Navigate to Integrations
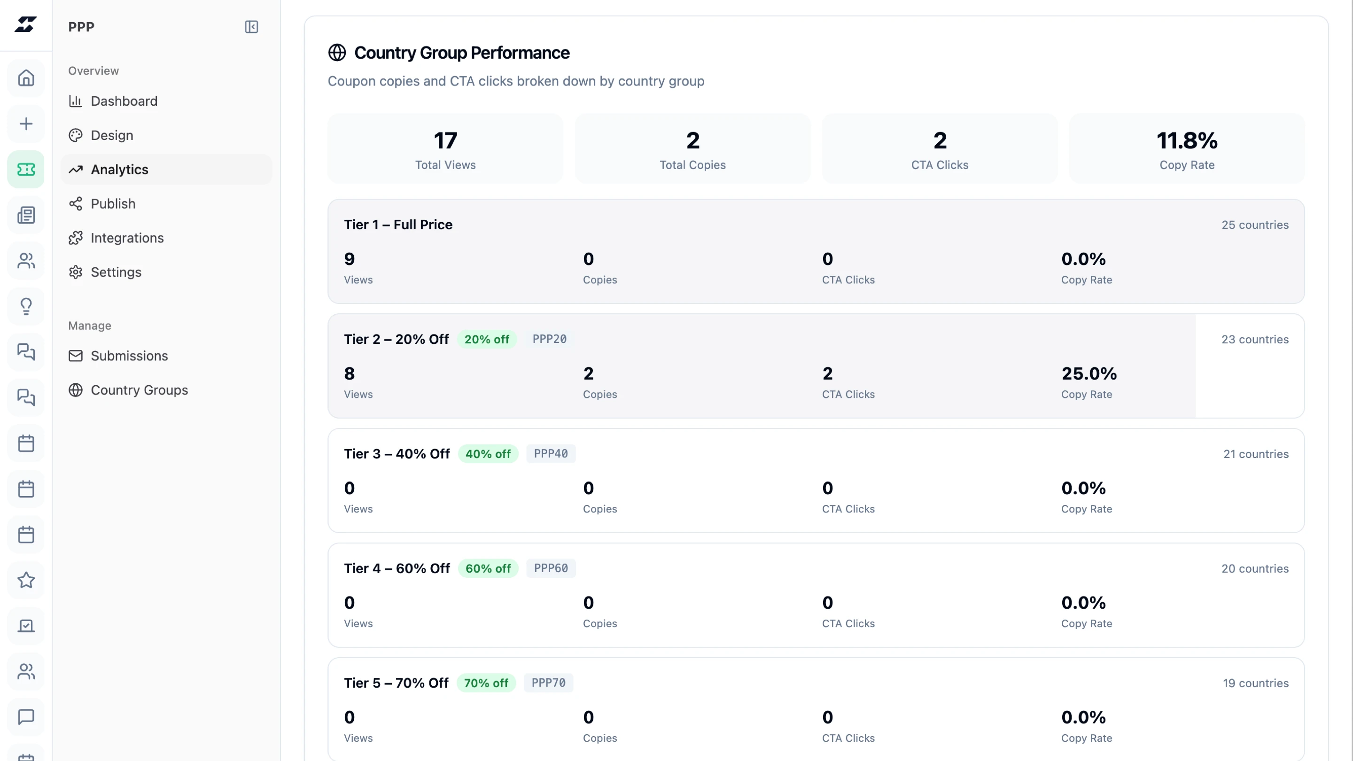 [x=127, y=238]
